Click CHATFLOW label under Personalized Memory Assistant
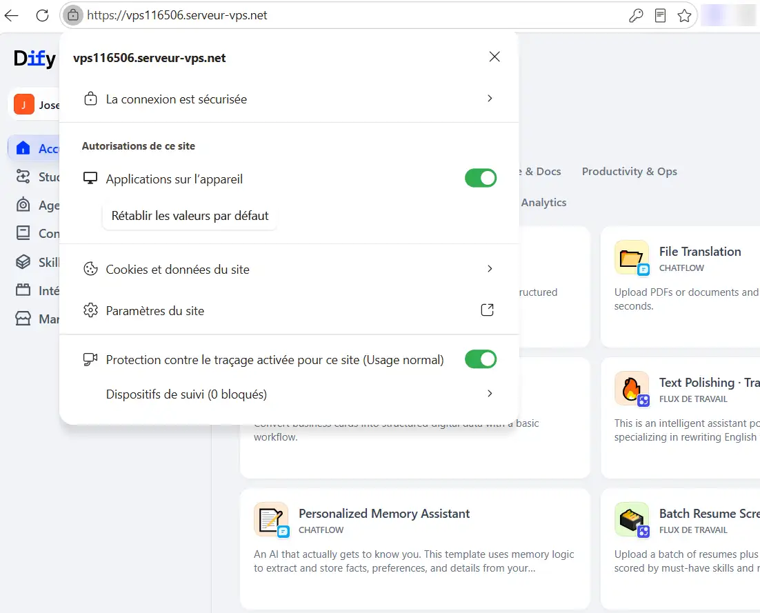 [x=321, y=530]
